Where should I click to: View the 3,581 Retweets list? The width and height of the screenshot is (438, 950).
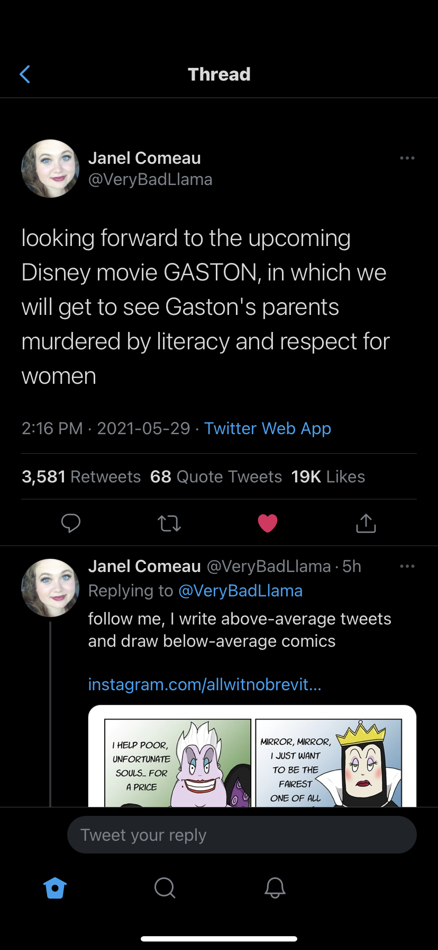tap(81, 477)
